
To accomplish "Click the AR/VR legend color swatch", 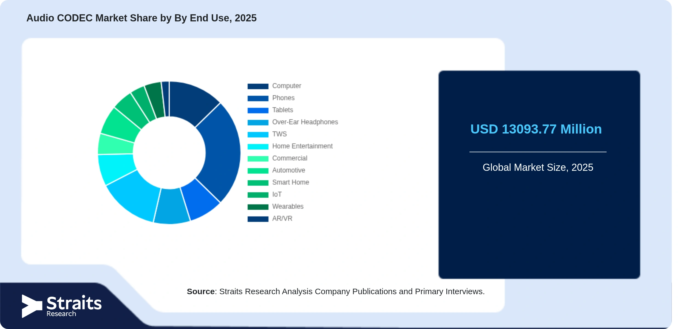I will pos(258,219).
